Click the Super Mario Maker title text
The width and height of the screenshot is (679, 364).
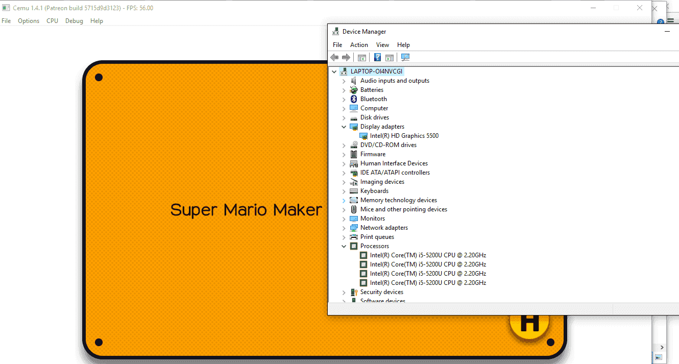[x=246, y=210]
